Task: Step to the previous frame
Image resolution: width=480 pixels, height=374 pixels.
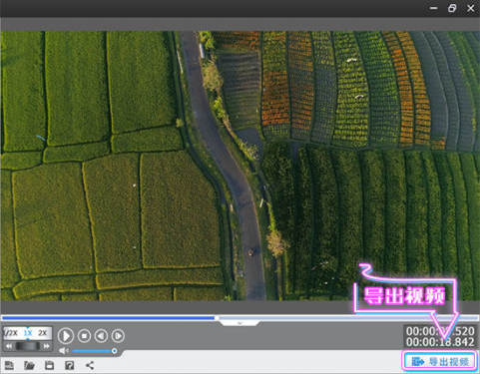Action: (101, 336)
